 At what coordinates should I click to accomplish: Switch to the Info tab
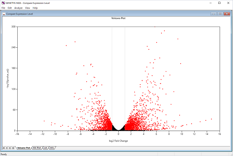click(x=52, y=148)
